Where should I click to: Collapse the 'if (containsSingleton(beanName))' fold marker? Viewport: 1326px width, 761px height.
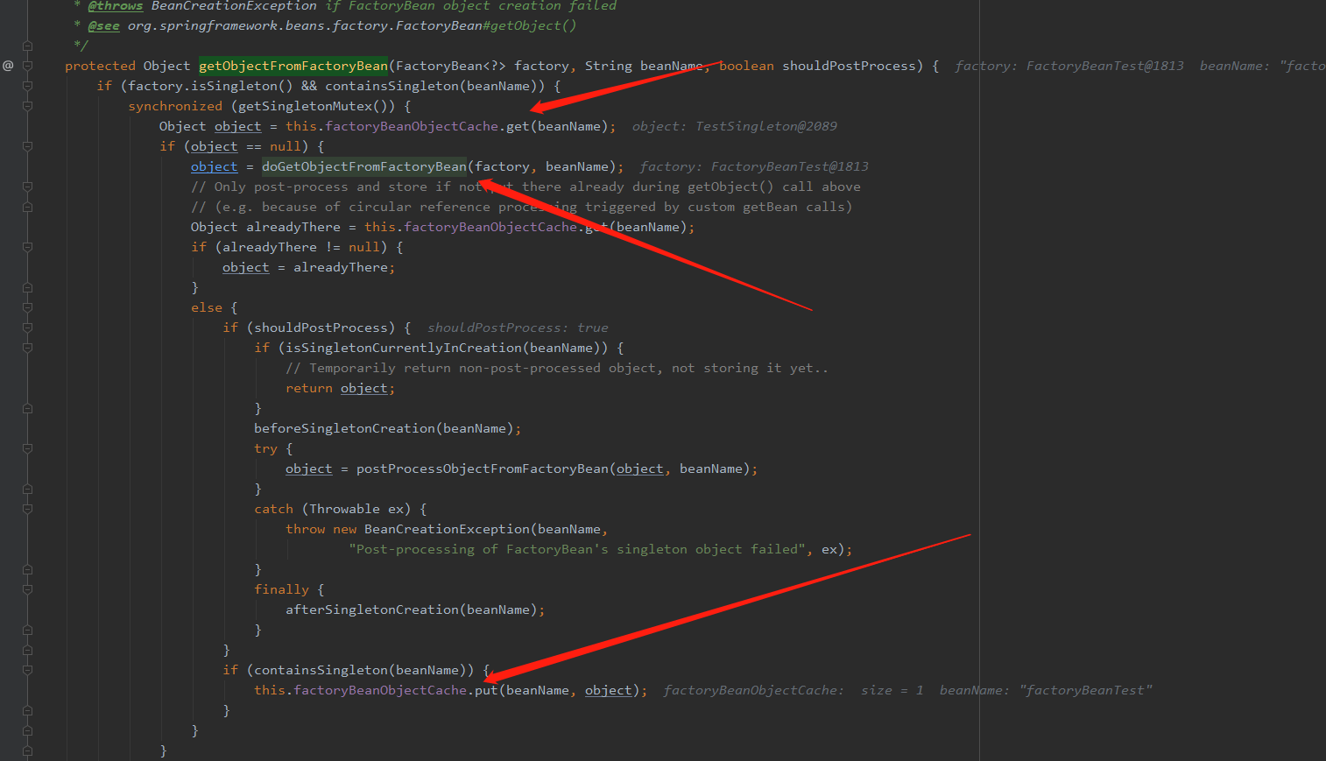point(27,670)
